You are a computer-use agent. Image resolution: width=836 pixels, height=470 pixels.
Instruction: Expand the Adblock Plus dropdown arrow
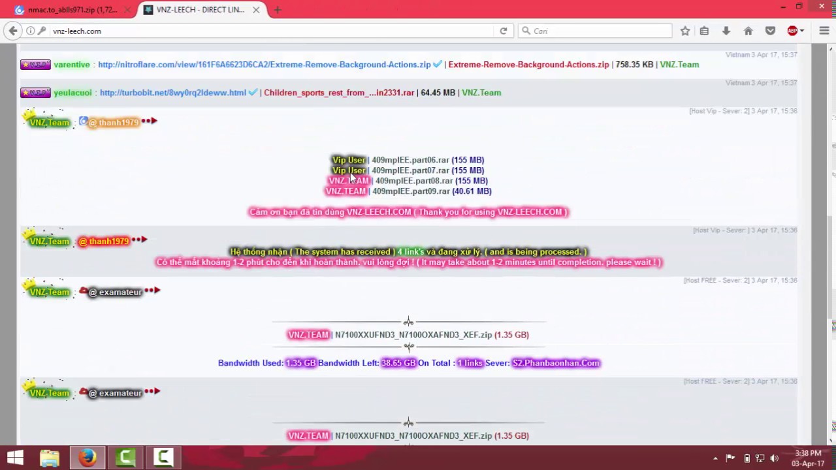click(x=802, y=31)
